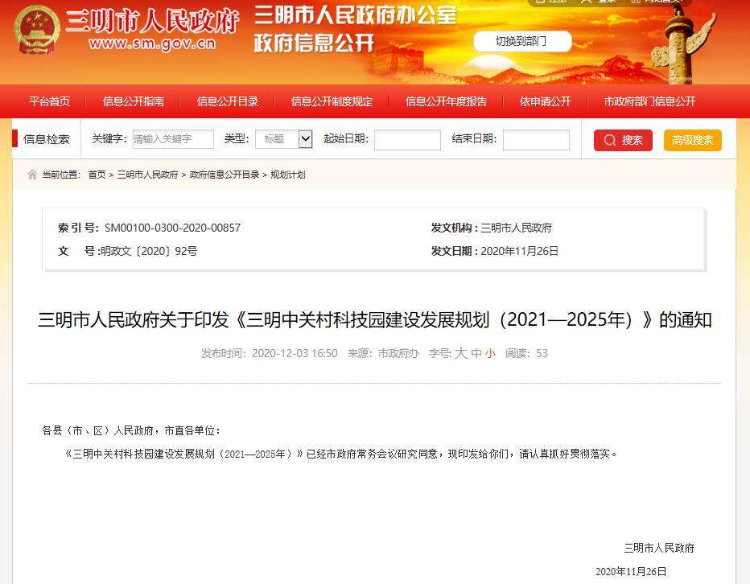This screenshot has width=750, height=584.
Task: Set font size to large with 大
Action: click(x=461, y=353)
